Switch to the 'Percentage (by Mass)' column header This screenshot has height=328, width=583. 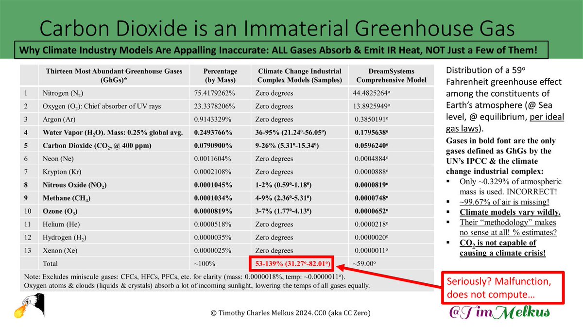(220, 75)
